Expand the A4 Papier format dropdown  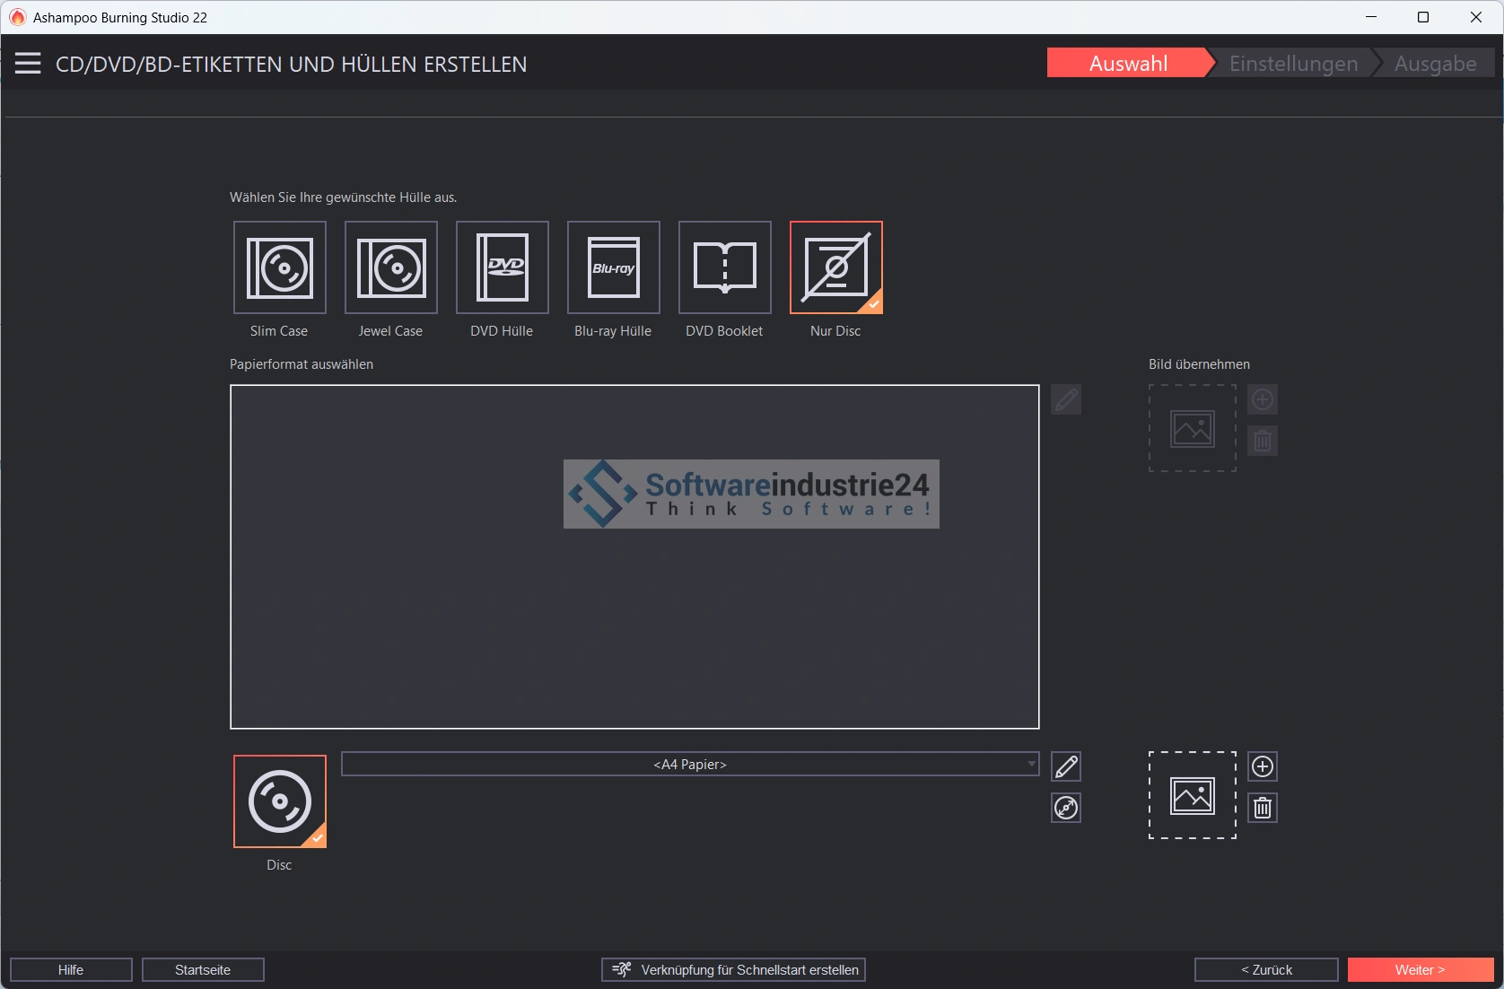(x=689, y=765)
